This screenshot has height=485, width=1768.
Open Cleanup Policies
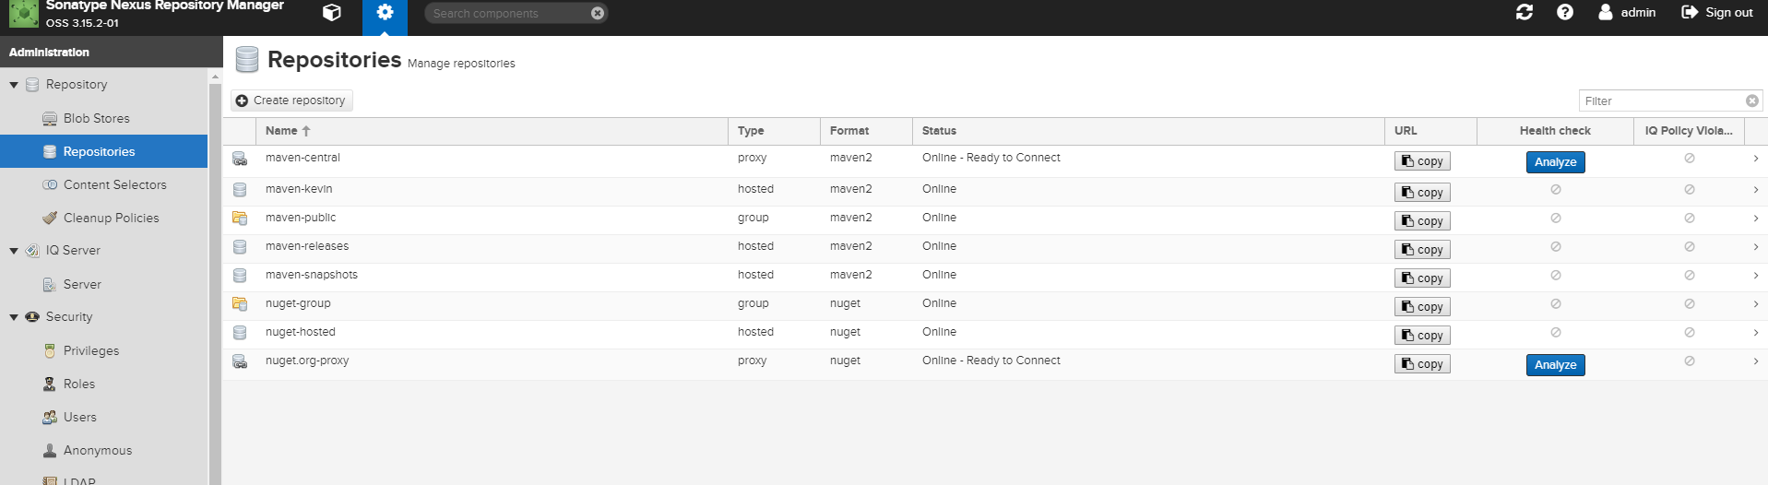point(111,218)
